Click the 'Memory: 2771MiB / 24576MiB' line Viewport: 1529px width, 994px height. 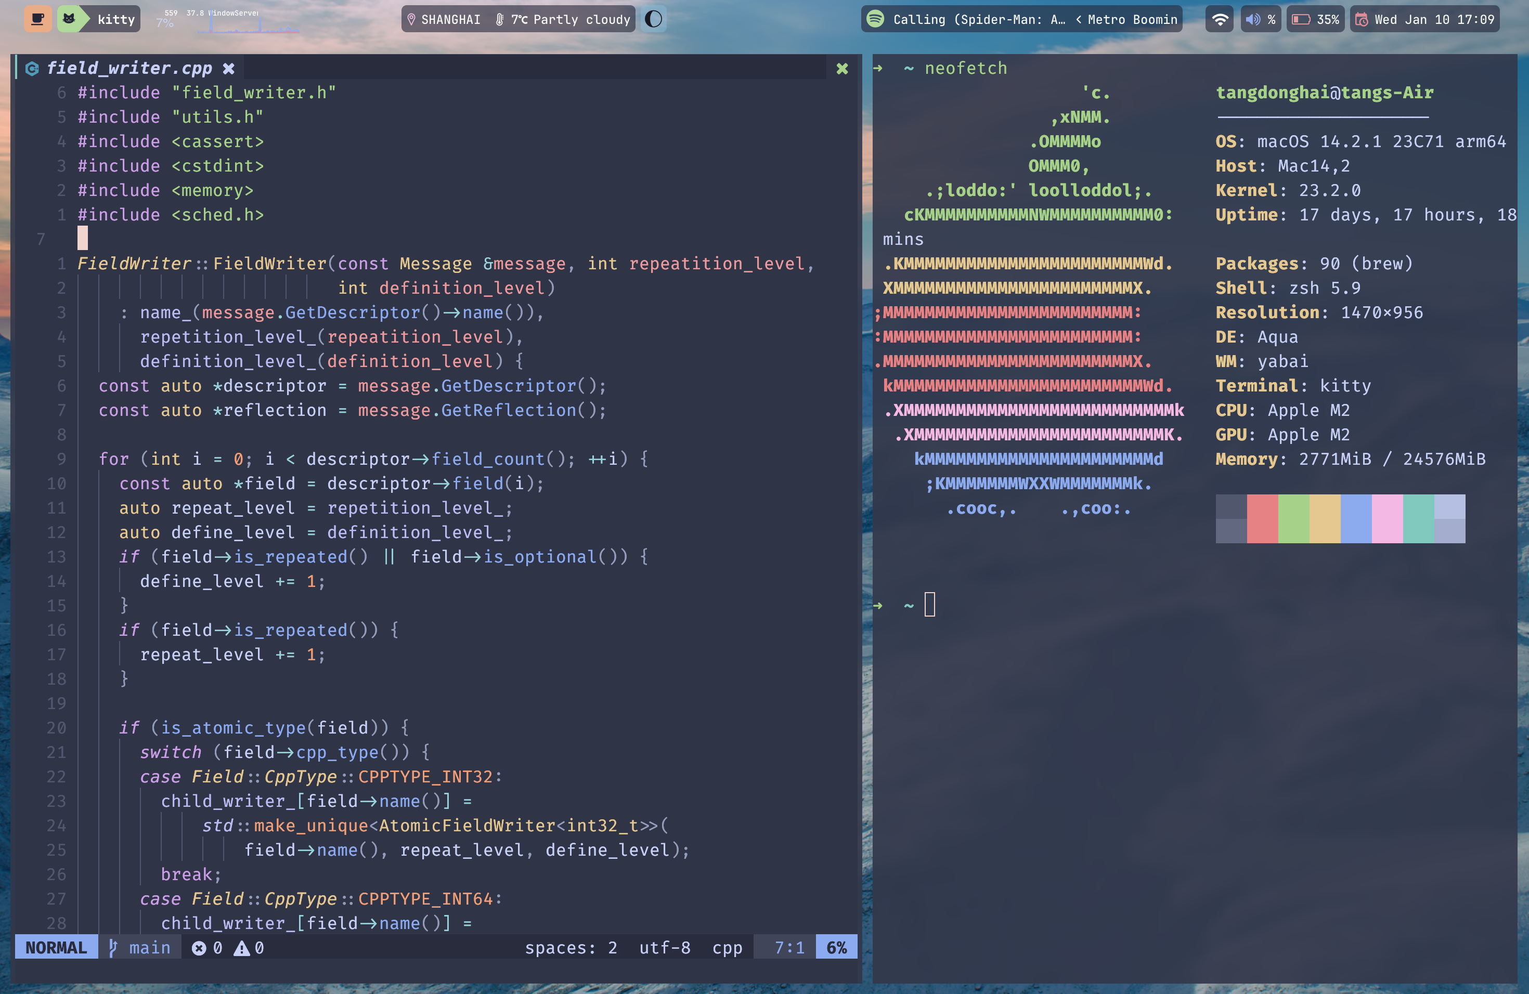point(1351,459)
